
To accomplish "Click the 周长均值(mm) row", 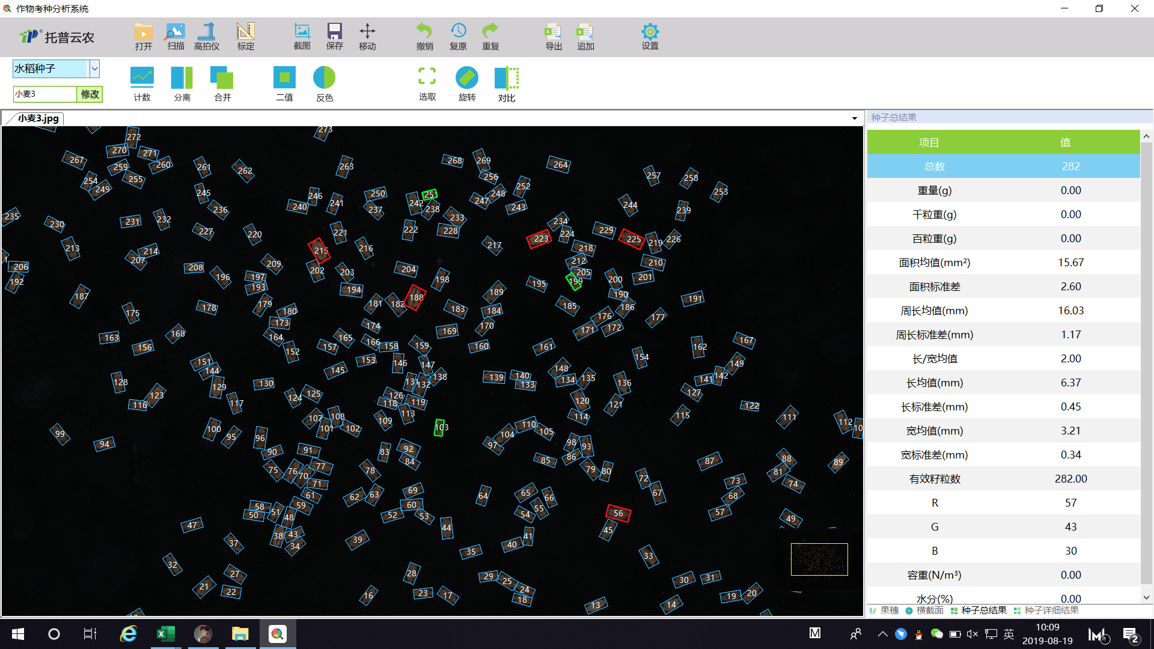I will pos(1003,311).
